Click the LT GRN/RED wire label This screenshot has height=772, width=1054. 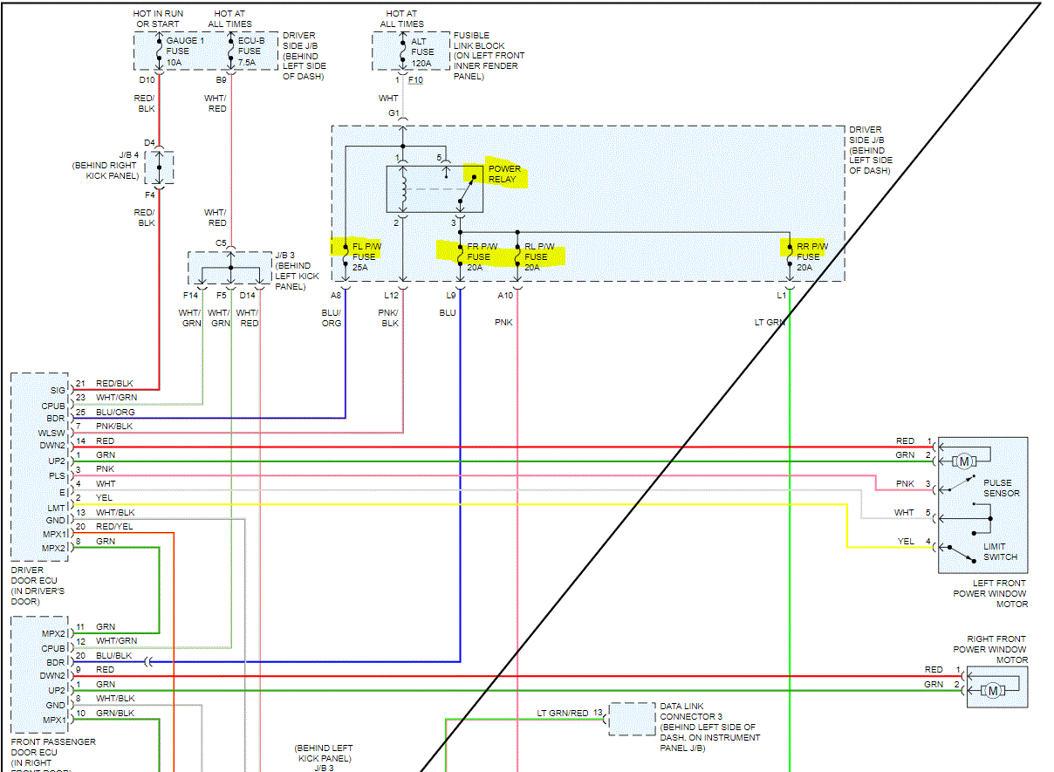coord(563,714)
